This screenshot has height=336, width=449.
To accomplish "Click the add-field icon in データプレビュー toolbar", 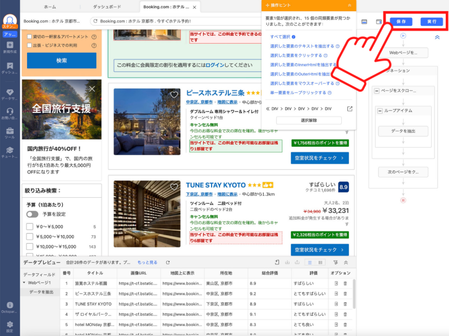I will [277, 263].
